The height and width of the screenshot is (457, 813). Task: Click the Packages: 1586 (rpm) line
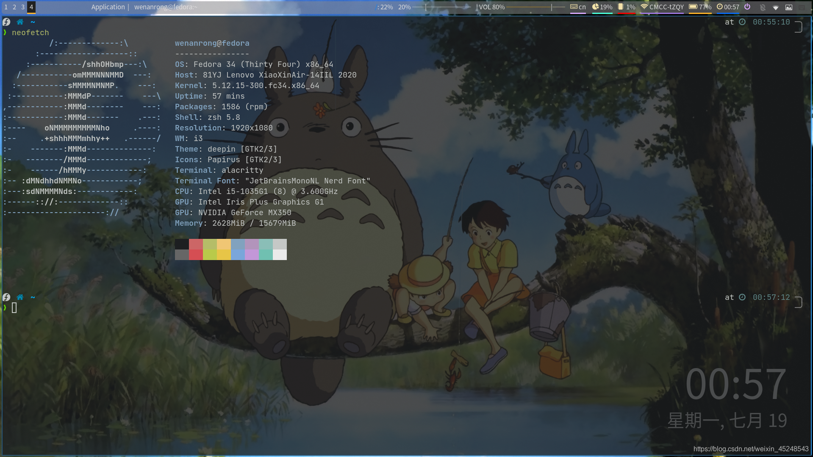point(221,107)
